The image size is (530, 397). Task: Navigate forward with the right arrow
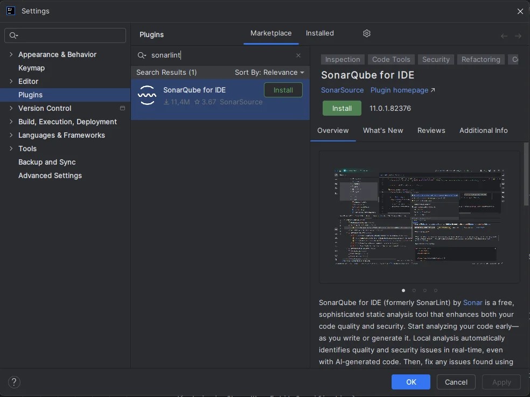[518, 36]
